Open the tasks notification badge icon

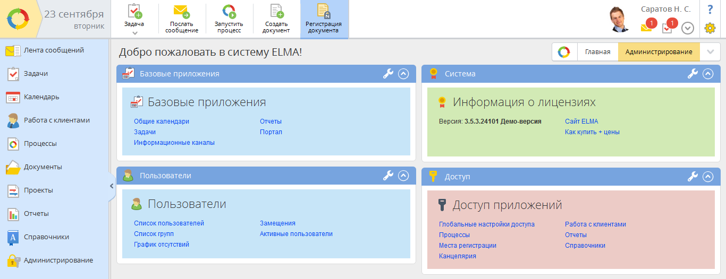pyautogui.click(x=668, y=28)
